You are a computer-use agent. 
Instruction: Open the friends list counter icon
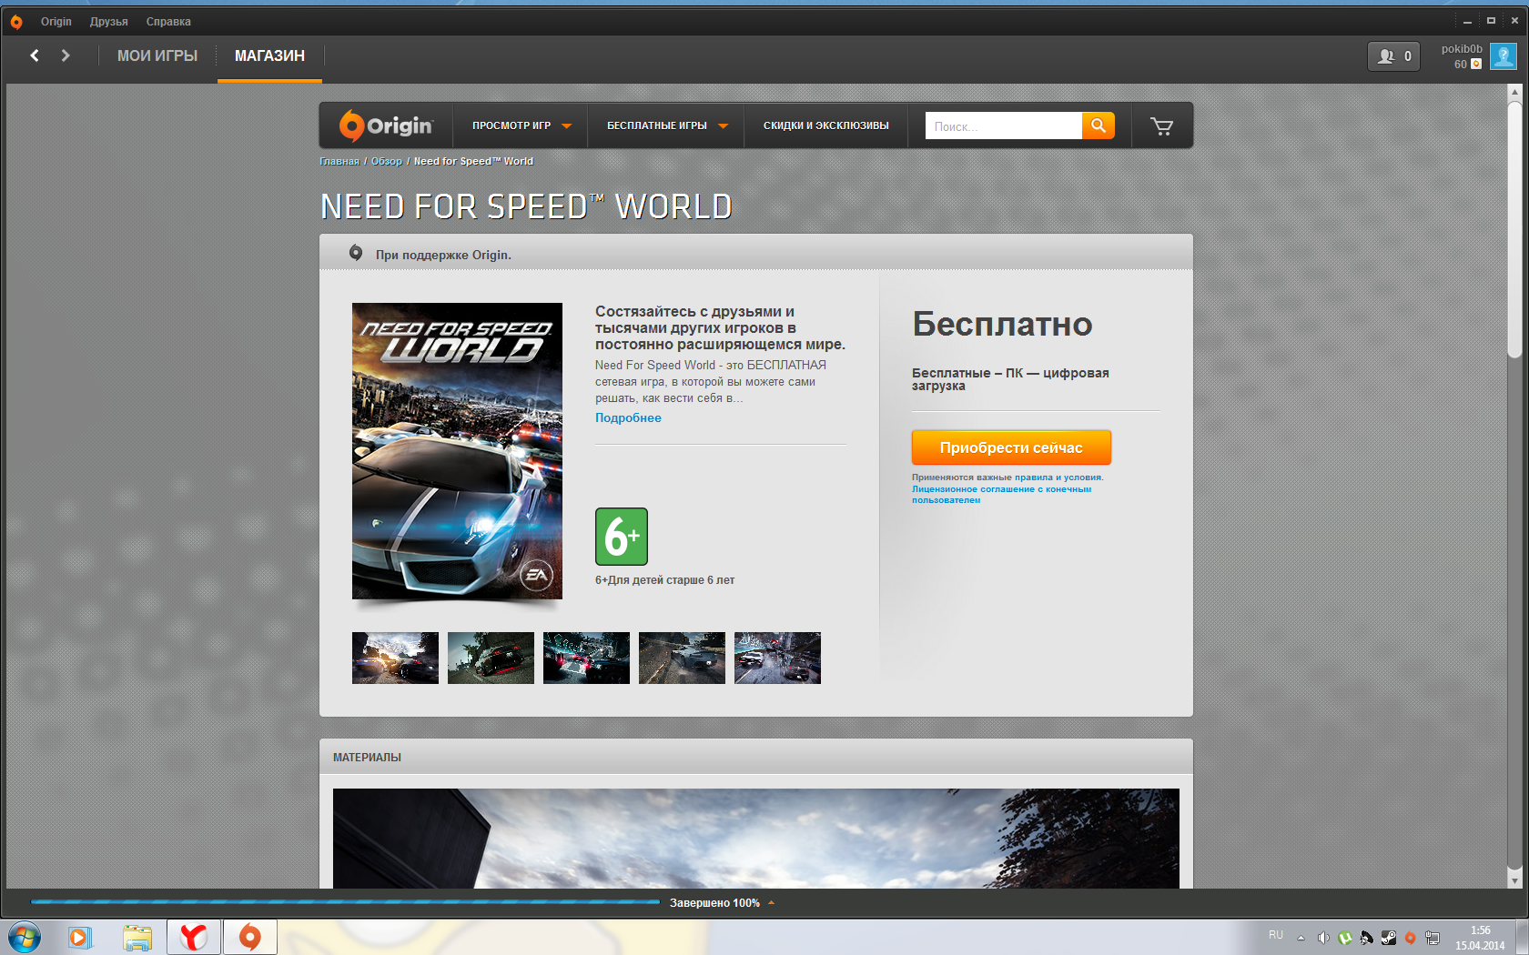1392,56
